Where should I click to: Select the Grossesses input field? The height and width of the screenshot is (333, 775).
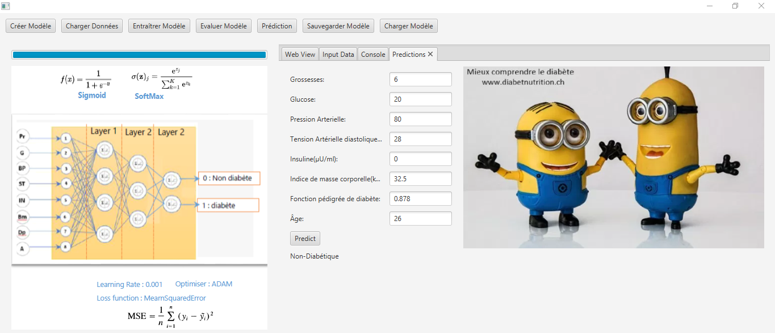[420, 79]
